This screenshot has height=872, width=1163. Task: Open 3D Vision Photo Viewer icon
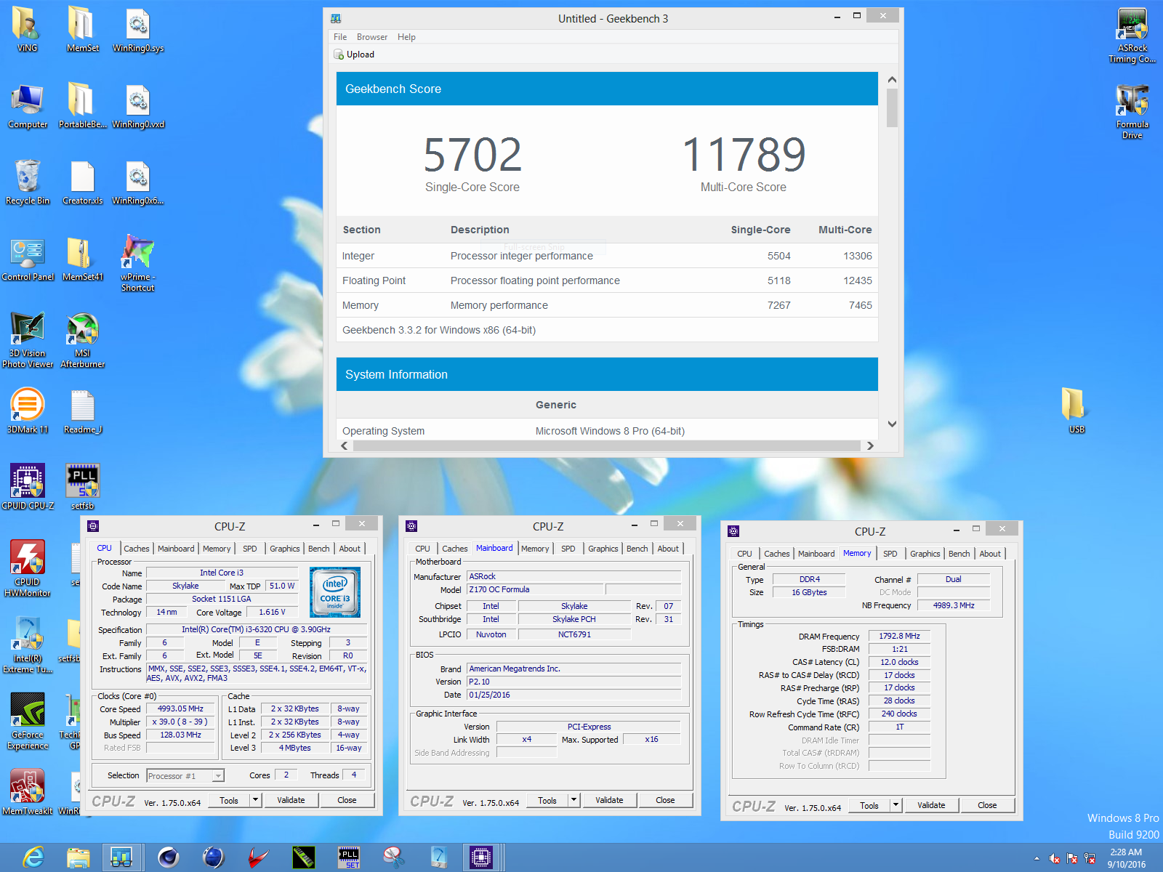27,340
